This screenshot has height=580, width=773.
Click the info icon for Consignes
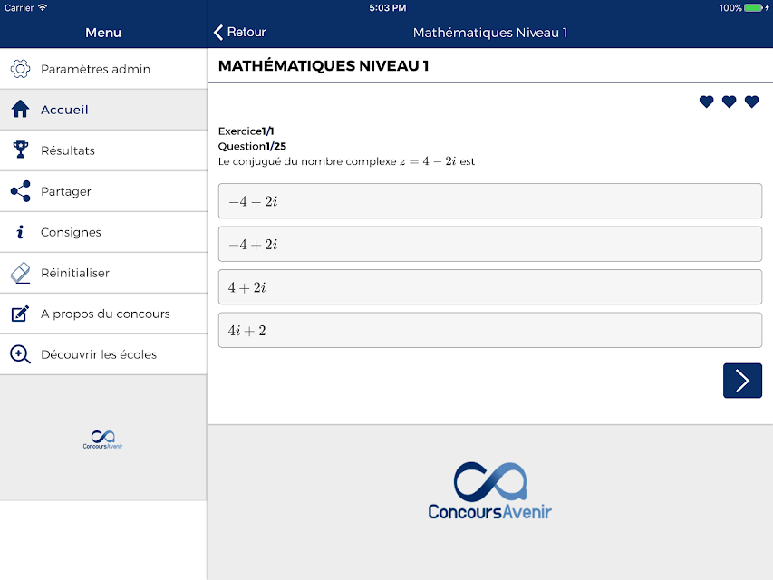pyautogui.click(x=20, y=232)
